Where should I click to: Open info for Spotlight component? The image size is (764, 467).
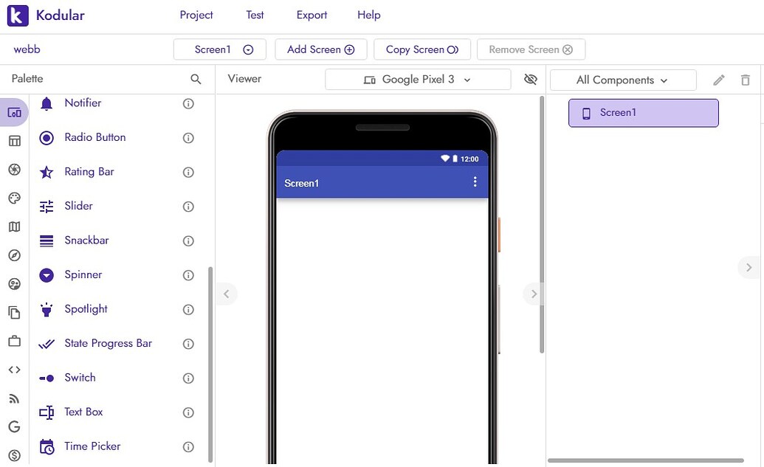coord(188,310)
